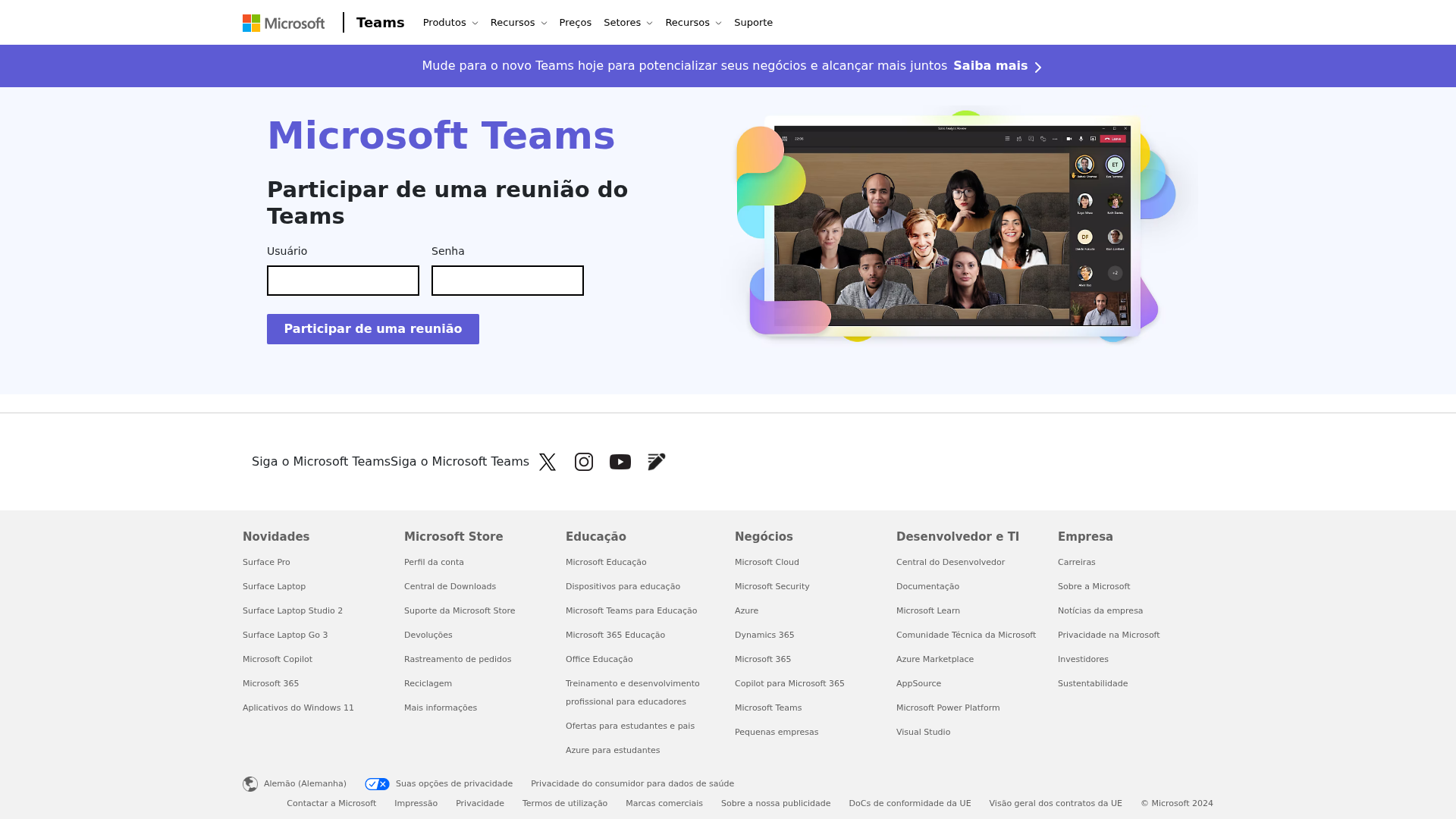
Task: Open Central do Desenvolvedor link
Action: click(x=950, y=563)
